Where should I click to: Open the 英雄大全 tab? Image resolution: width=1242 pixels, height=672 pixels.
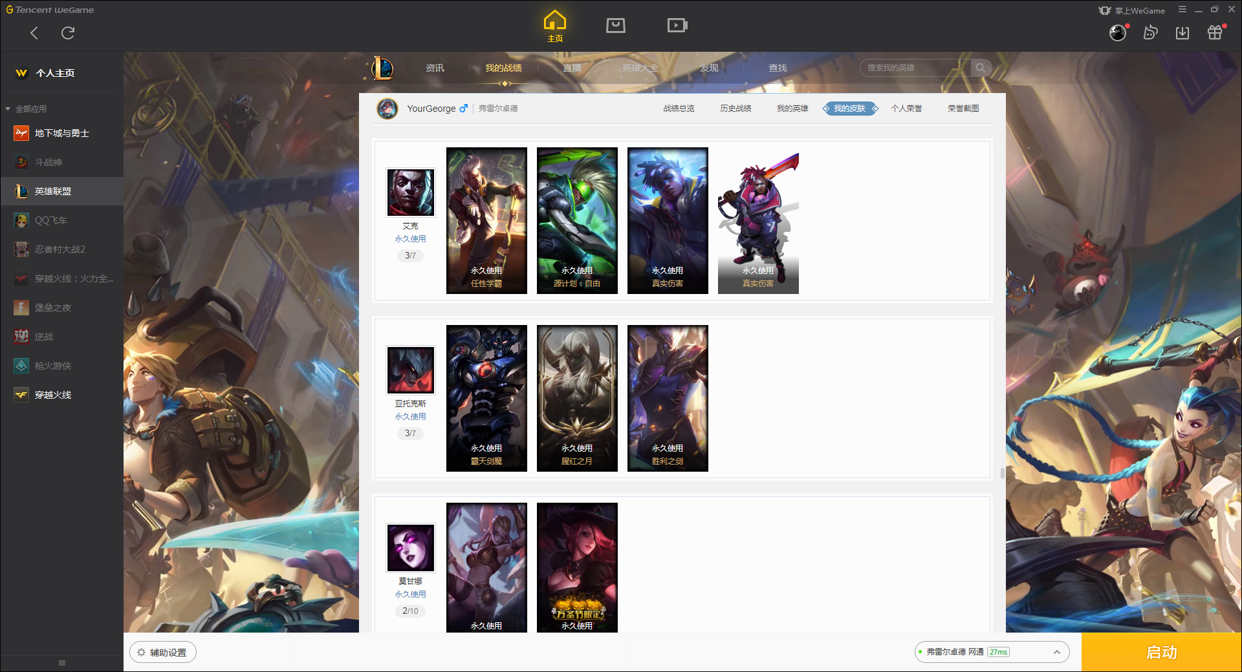coord(640,68)
